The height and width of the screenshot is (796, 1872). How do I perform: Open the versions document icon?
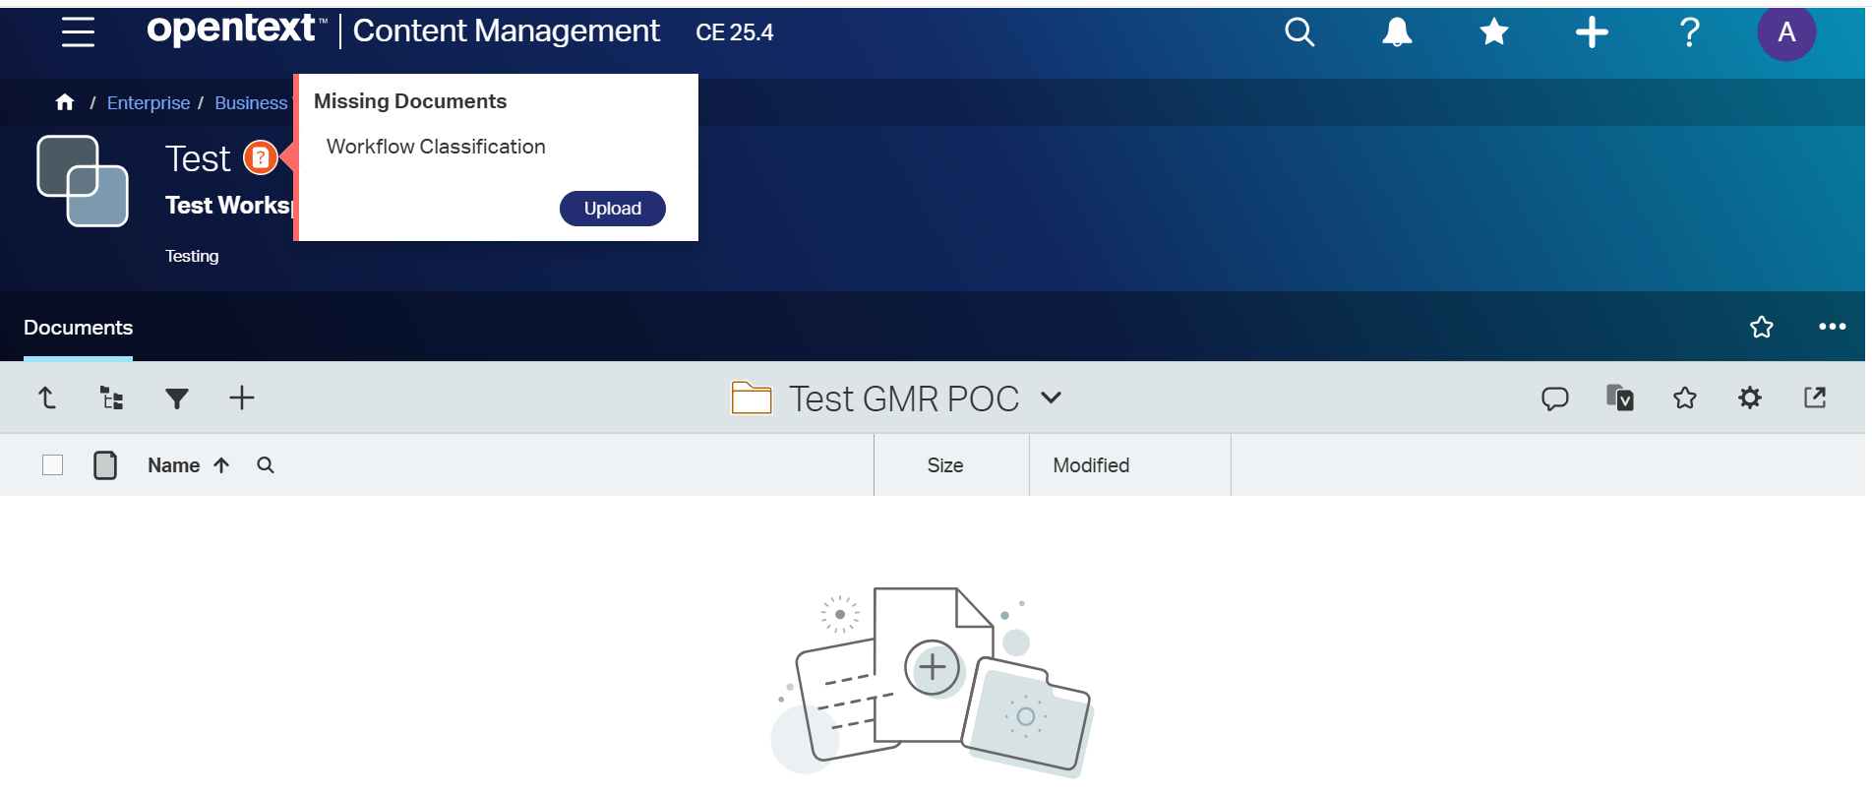[1620, 398]
